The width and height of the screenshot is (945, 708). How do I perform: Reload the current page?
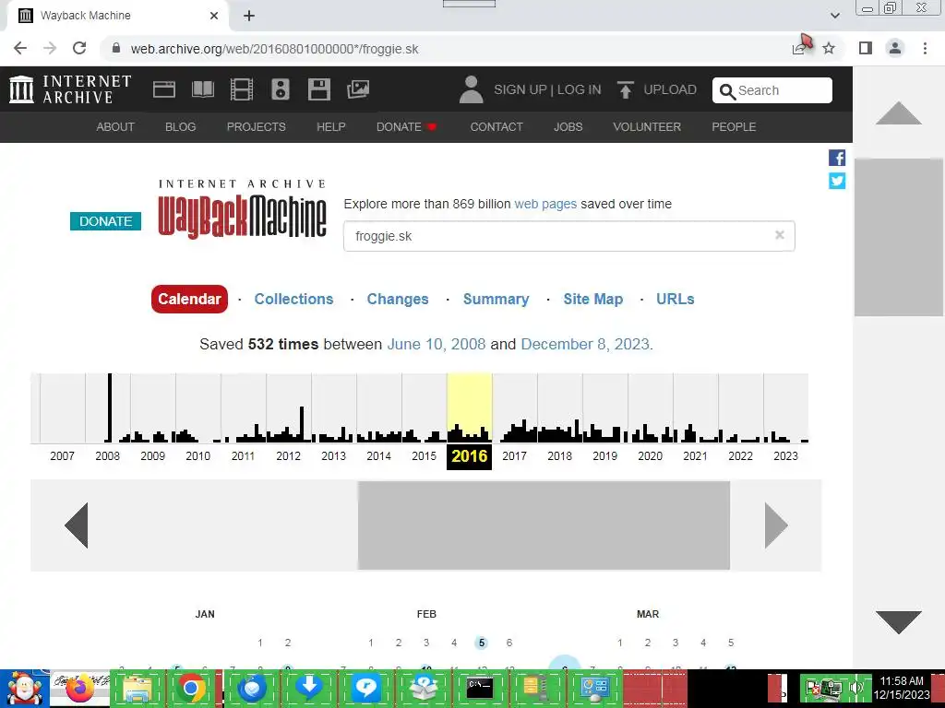tap(79, 48)
